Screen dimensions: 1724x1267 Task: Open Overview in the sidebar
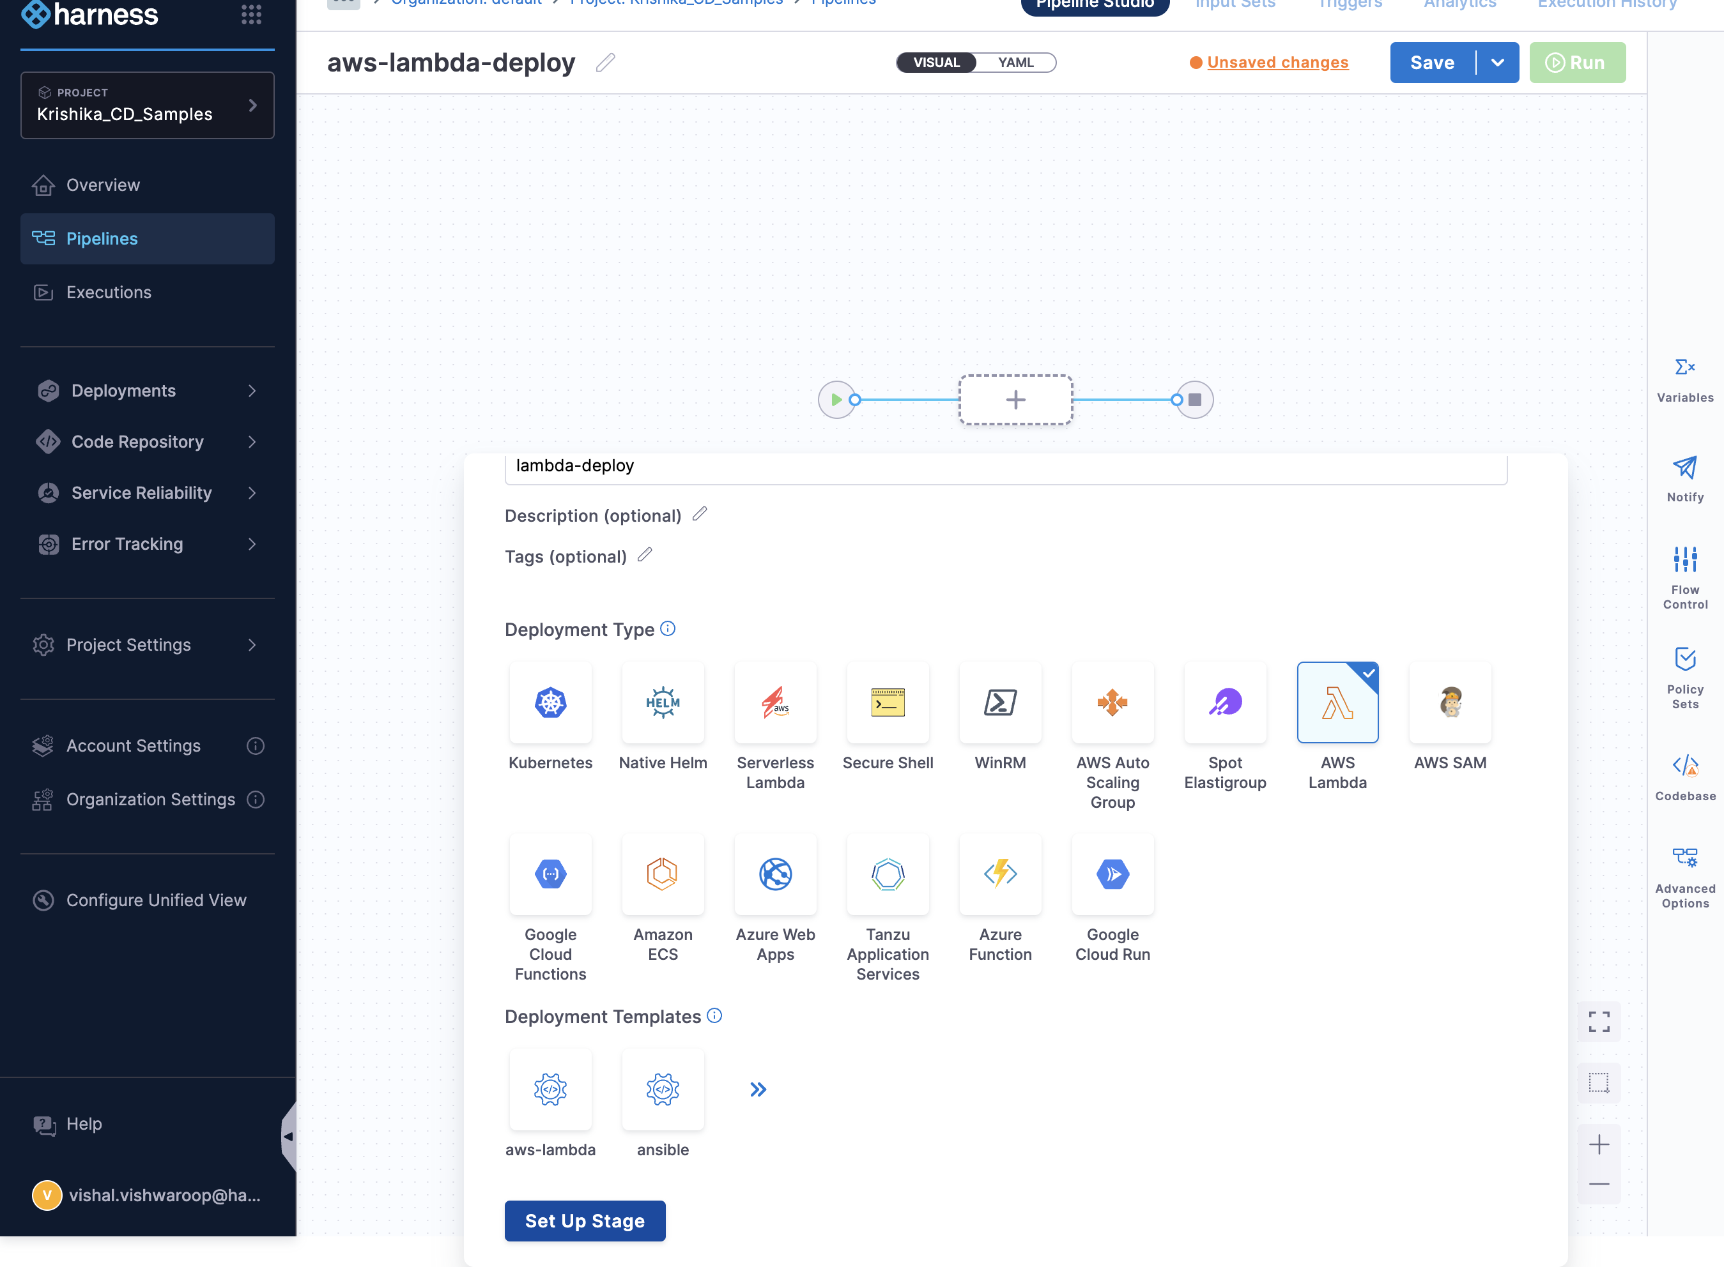click(x=148, y=185)
